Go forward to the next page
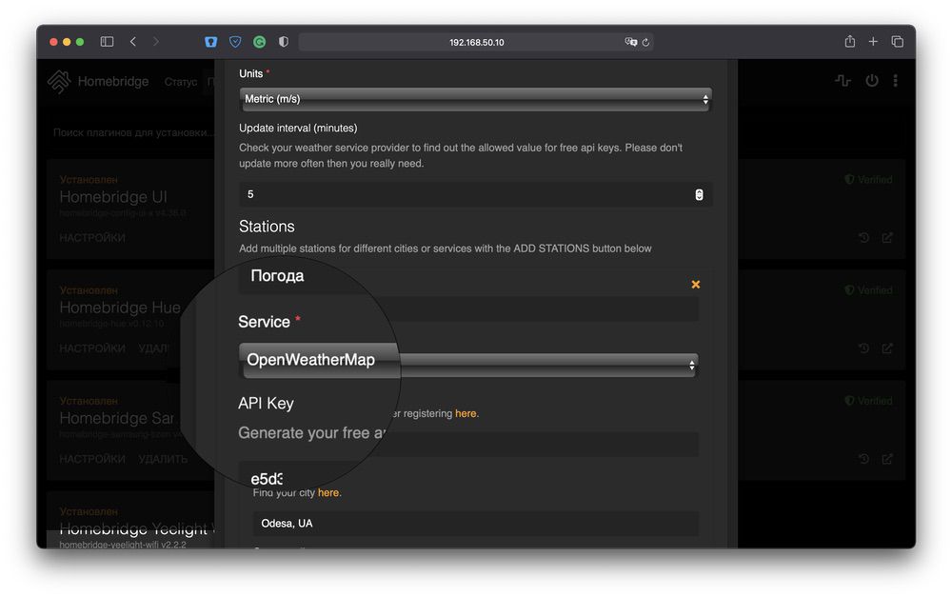This screenshot has width=952, height=597. [156, 42]
